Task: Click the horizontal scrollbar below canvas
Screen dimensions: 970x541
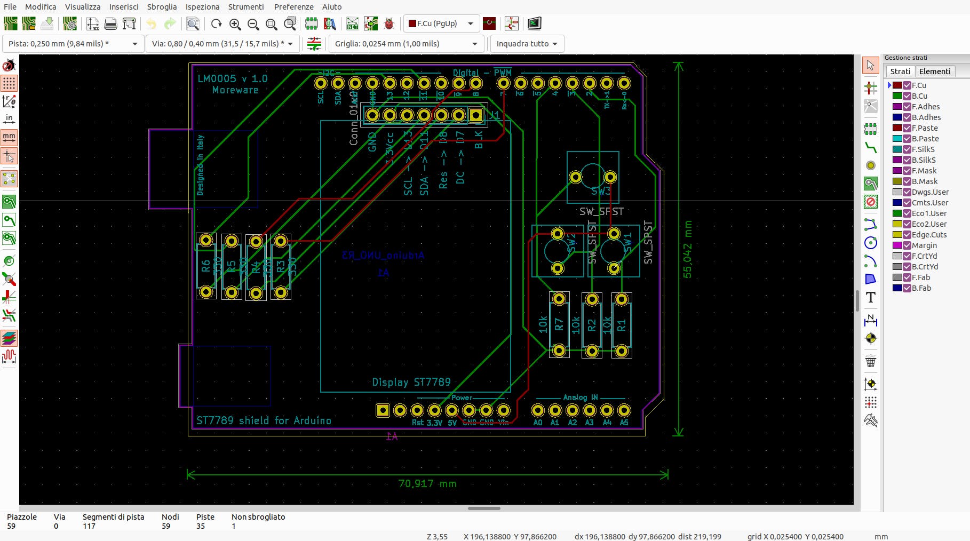Action: [484, 508]
